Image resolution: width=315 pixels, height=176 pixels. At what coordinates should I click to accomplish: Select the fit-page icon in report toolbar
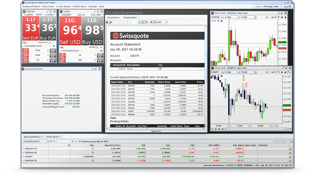(143, 22)
